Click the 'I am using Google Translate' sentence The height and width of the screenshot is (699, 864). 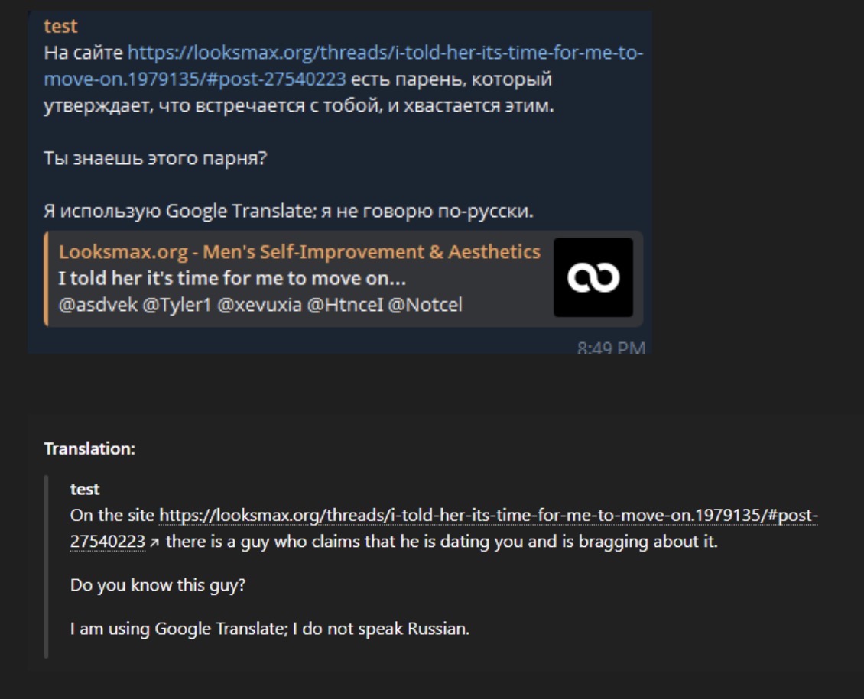pyautogui.click(x=269, y=629)
